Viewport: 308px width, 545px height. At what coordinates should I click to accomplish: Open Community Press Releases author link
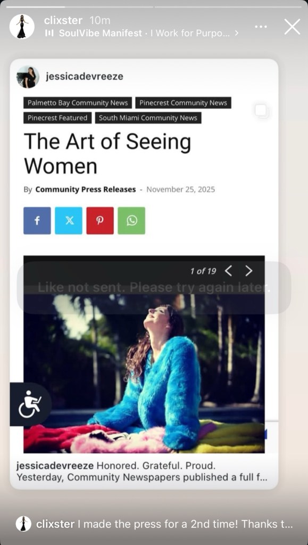coord(86,190)
